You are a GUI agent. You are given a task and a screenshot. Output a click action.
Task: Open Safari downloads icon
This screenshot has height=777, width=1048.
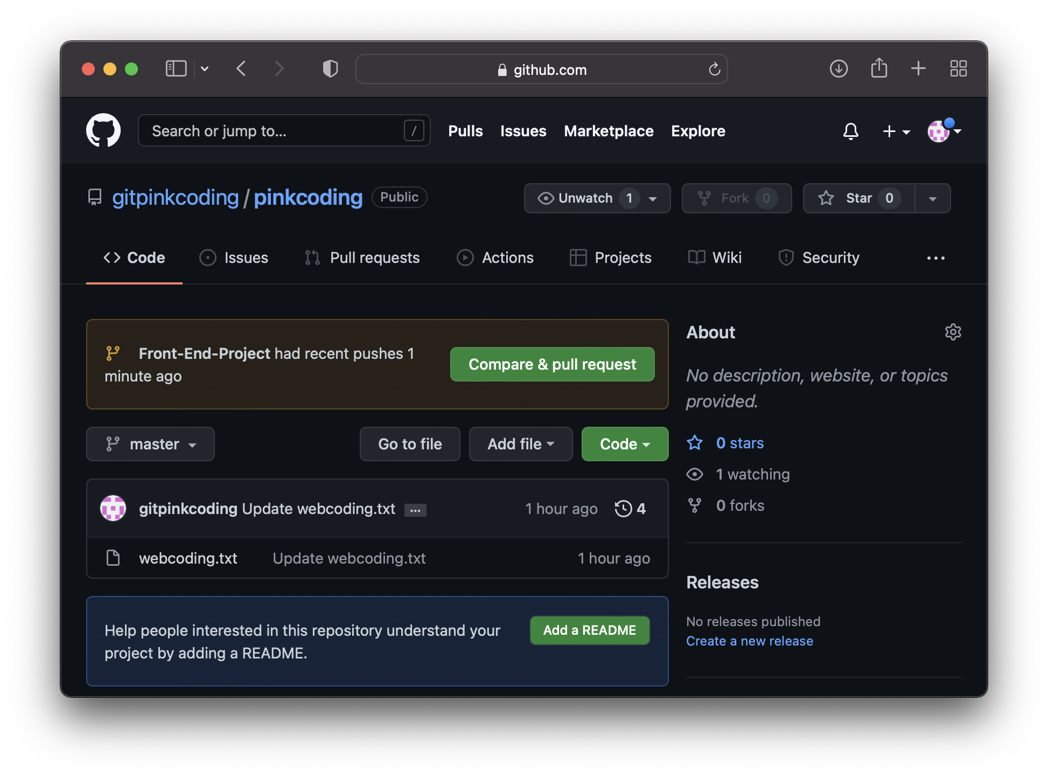tap(839, 69)
